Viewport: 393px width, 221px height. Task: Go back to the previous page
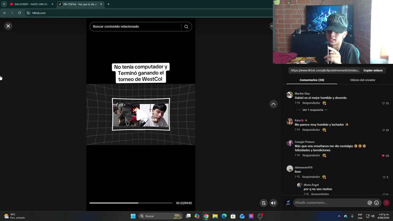5,13
